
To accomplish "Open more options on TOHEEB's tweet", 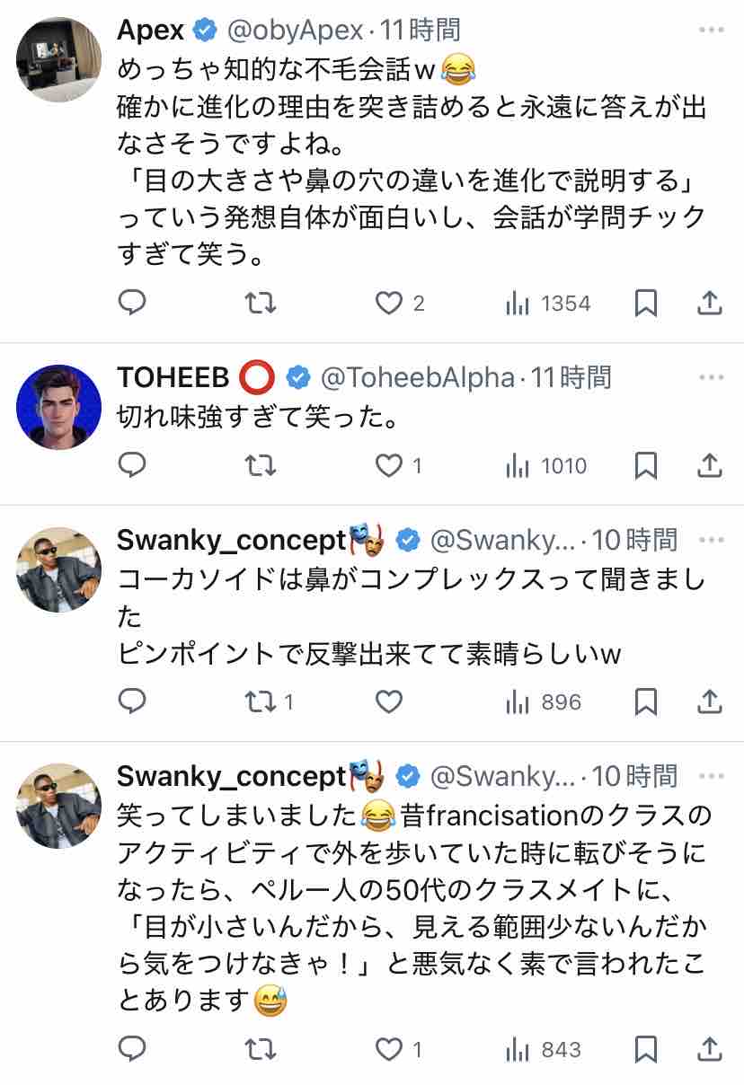I will 711,378.
